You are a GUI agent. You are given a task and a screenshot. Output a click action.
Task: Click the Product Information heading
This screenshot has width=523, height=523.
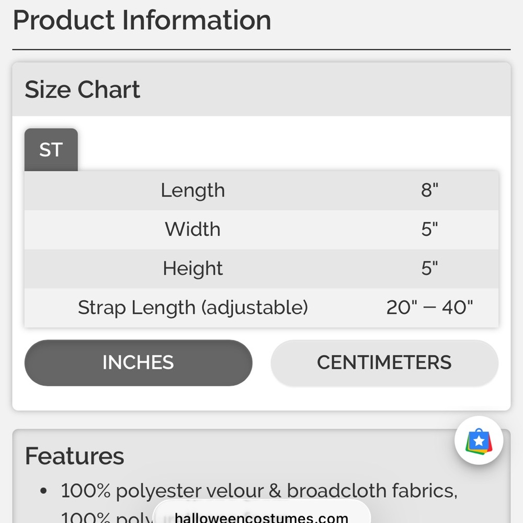pos(142,20)
